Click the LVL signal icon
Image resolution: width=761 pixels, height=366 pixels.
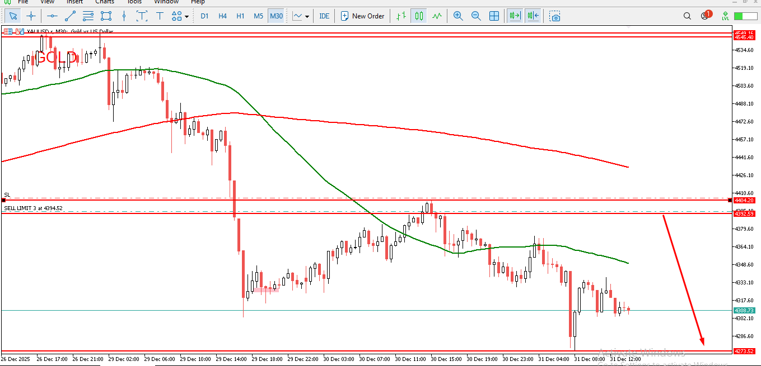726,16
